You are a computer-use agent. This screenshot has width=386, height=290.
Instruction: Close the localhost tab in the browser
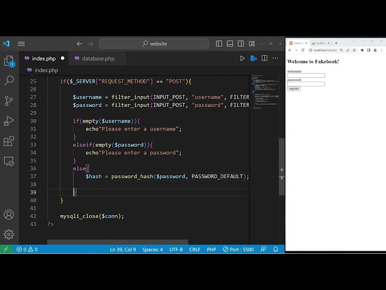point(328,43)
